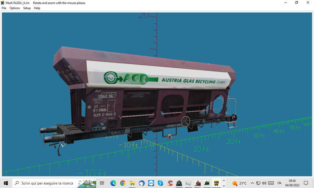Viewport: 314px width, 188px height.
Task: Open the Options menu
Action: click(x=15, y=8)
